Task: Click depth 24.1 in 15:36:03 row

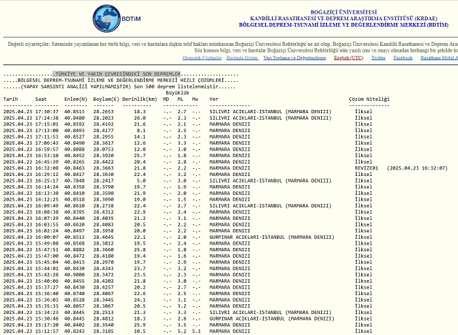Action: [x=139, y=300]
